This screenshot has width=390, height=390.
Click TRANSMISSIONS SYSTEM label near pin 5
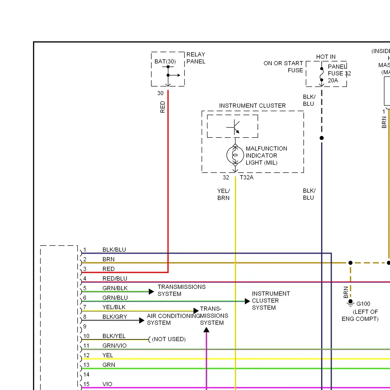click(181, 290)
